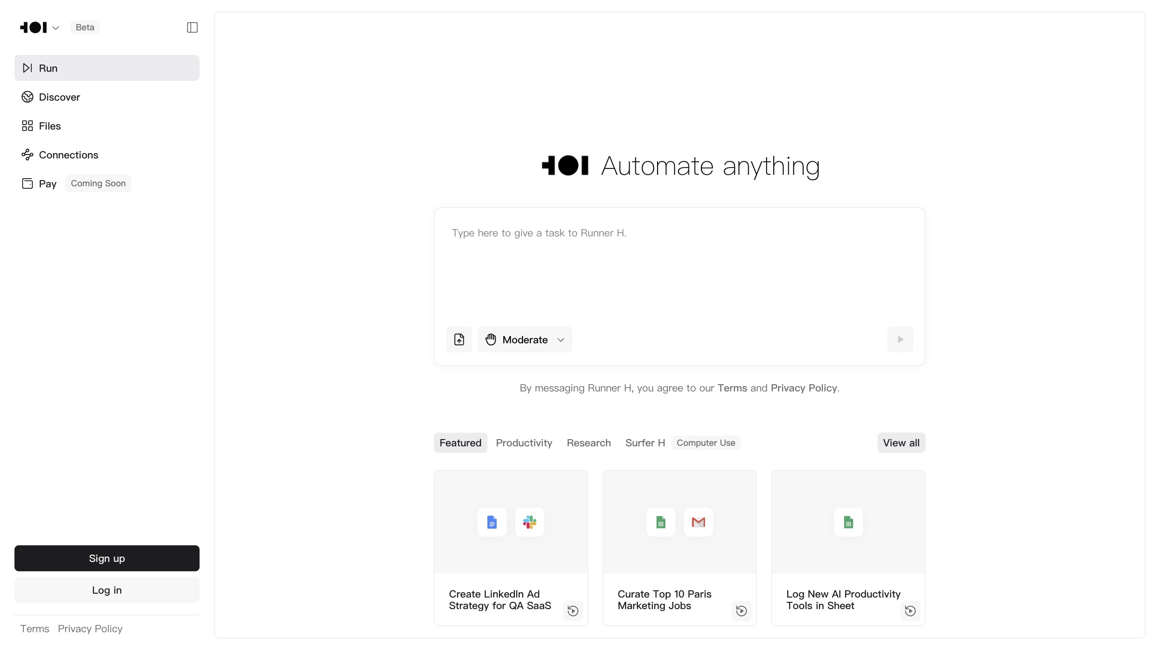Image resolution: width=1157 pixels, height=650 pixels.
Task: Open Connections in the sidebar
Action: point(68,155)
